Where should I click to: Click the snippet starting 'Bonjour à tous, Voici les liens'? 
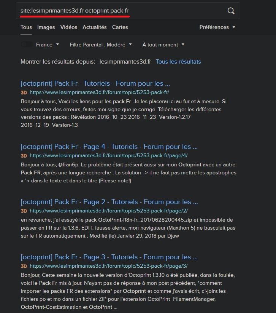(124, 113)
